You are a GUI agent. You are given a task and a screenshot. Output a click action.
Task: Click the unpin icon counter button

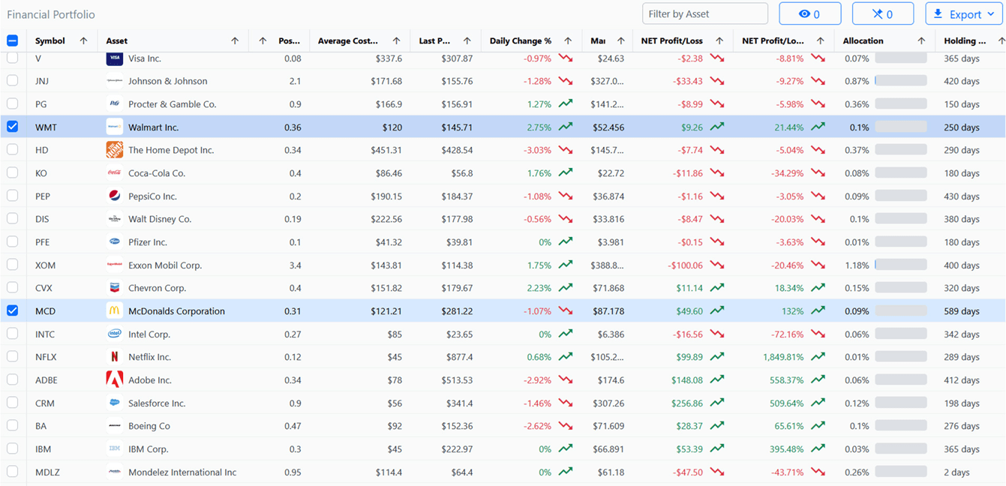[x=883, y=13]
